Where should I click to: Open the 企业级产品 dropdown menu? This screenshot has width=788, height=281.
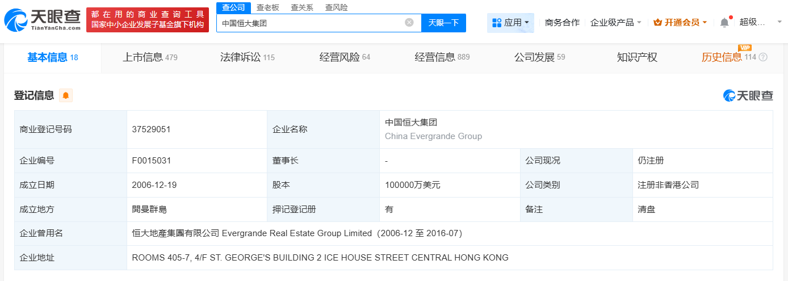[615, 23]
